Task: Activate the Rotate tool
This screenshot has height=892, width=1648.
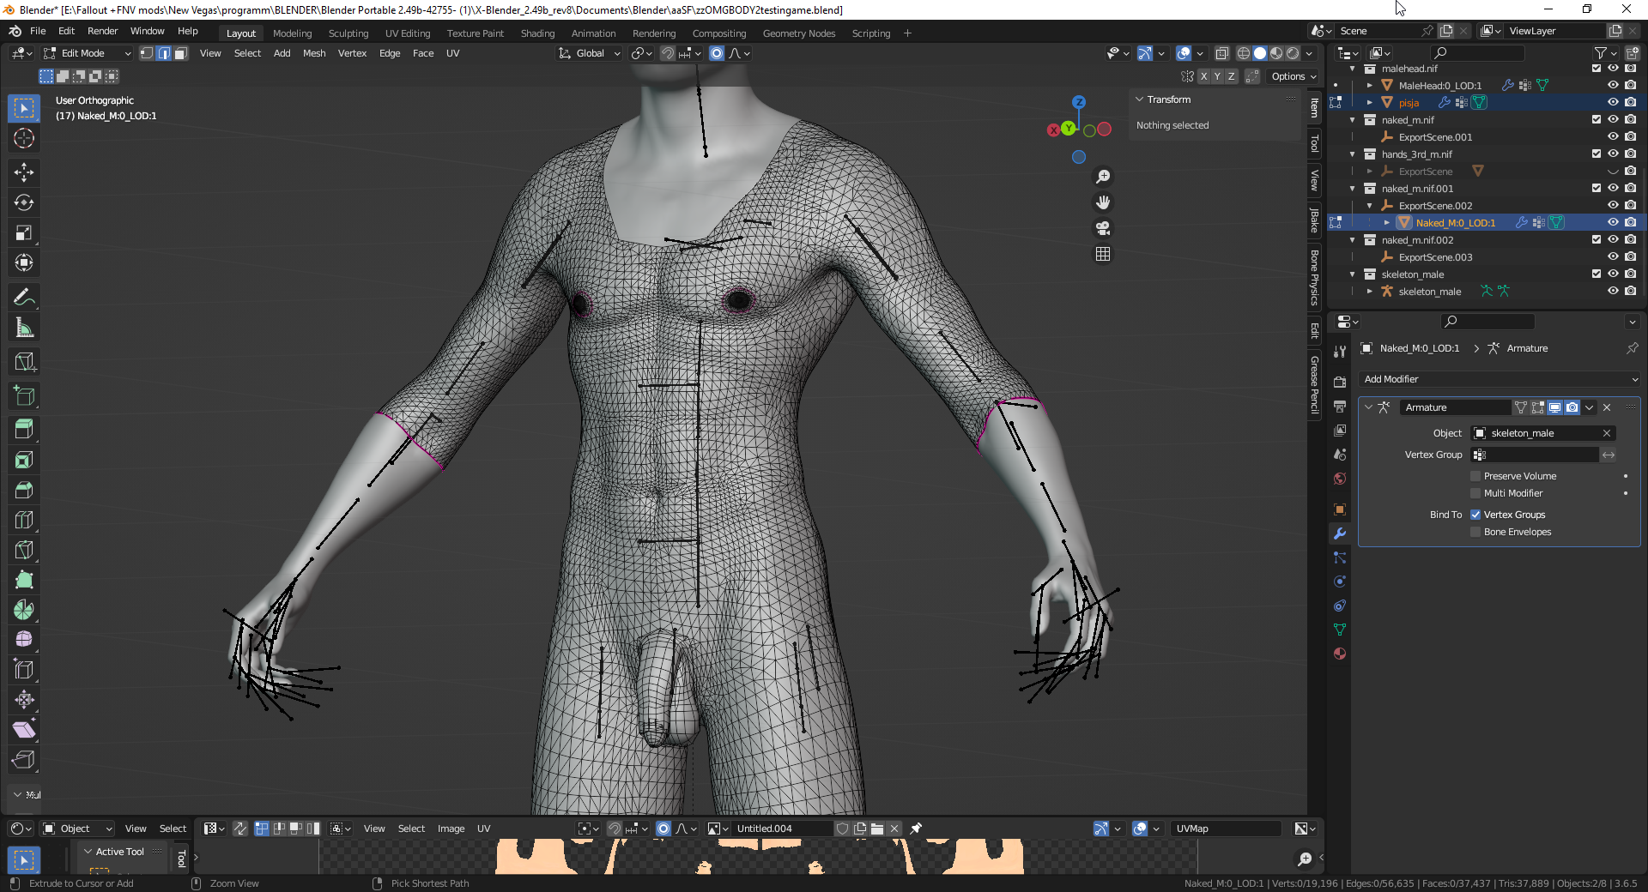Action: coord(24,202)
